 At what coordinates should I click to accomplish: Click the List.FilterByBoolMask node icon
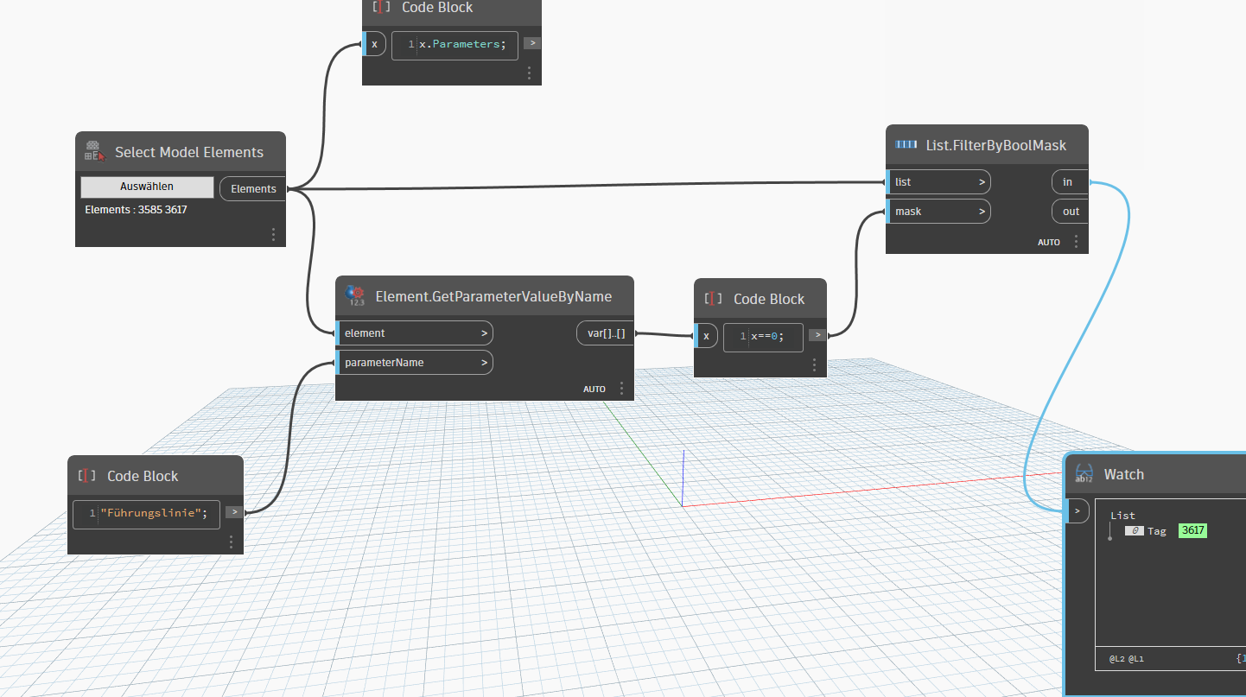[906, 145]
